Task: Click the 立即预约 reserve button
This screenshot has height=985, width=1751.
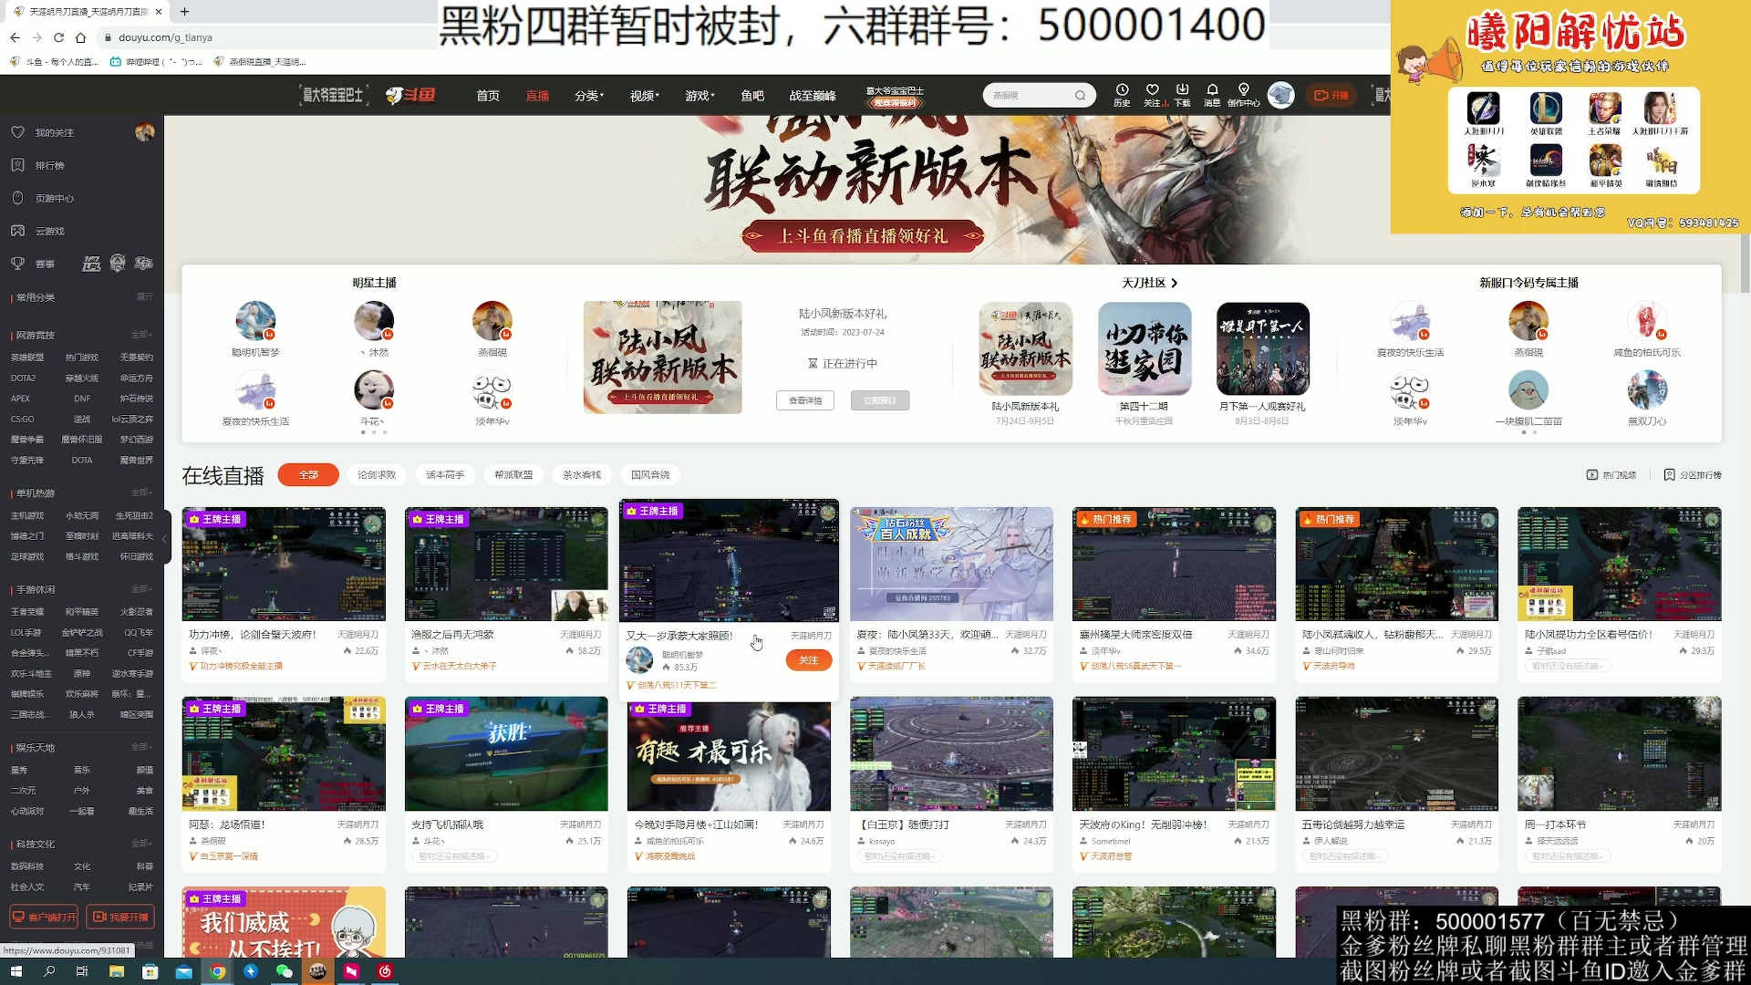Action: tap(882, 399)
